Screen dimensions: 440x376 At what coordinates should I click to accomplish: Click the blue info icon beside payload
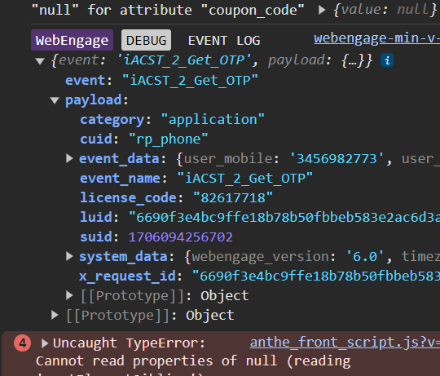[387, 60]
